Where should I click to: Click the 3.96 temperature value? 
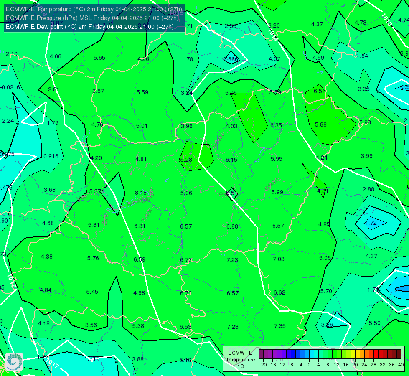click(x=187, y=126)
